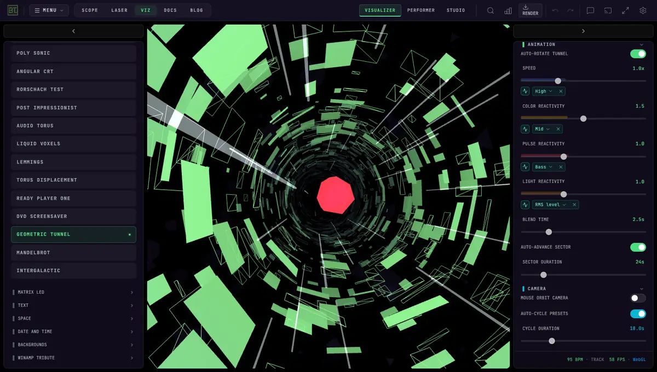
Task: Select the Angular CRT preset
Action: point(73,71)
